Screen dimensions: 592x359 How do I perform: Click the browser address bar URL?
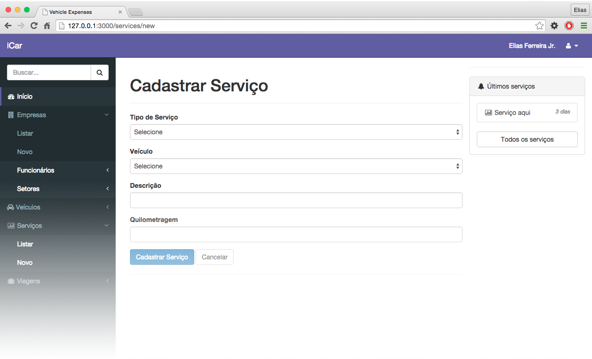tap(111, 26)
